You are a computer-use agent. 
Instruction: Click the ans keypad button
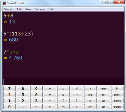(90, 94)
